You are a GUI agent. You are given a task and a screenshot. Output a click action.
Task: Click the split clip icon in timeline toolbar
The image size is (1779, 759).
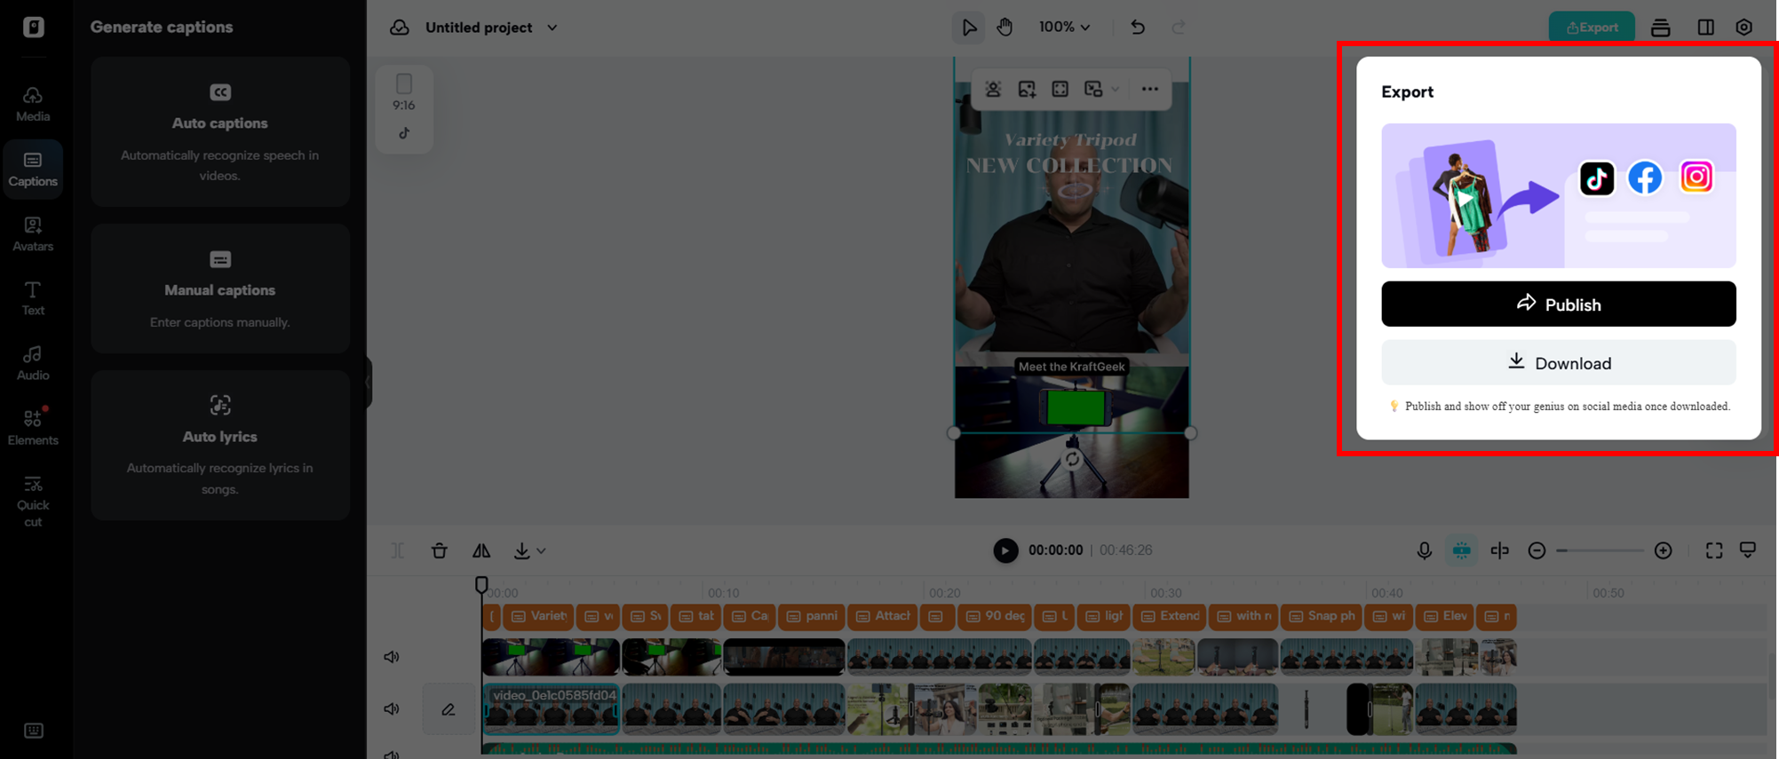click(x=398, y=550)
